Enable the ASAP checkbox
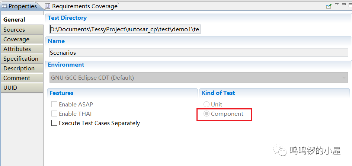The width and height of the screenshot is (352, 166). point(54,105)
